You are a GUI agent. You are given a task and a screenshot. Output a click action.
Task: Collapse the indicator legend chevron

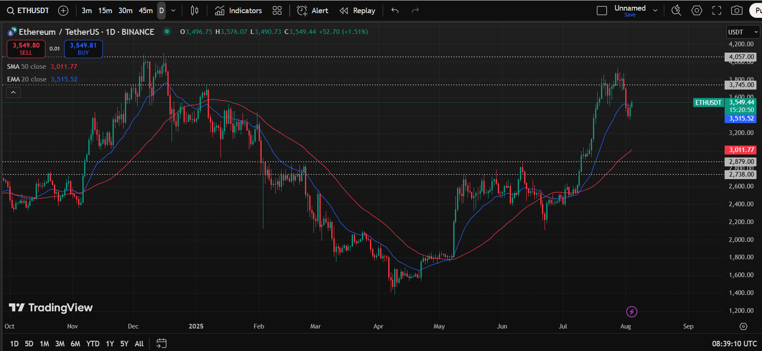coord(14,92)
